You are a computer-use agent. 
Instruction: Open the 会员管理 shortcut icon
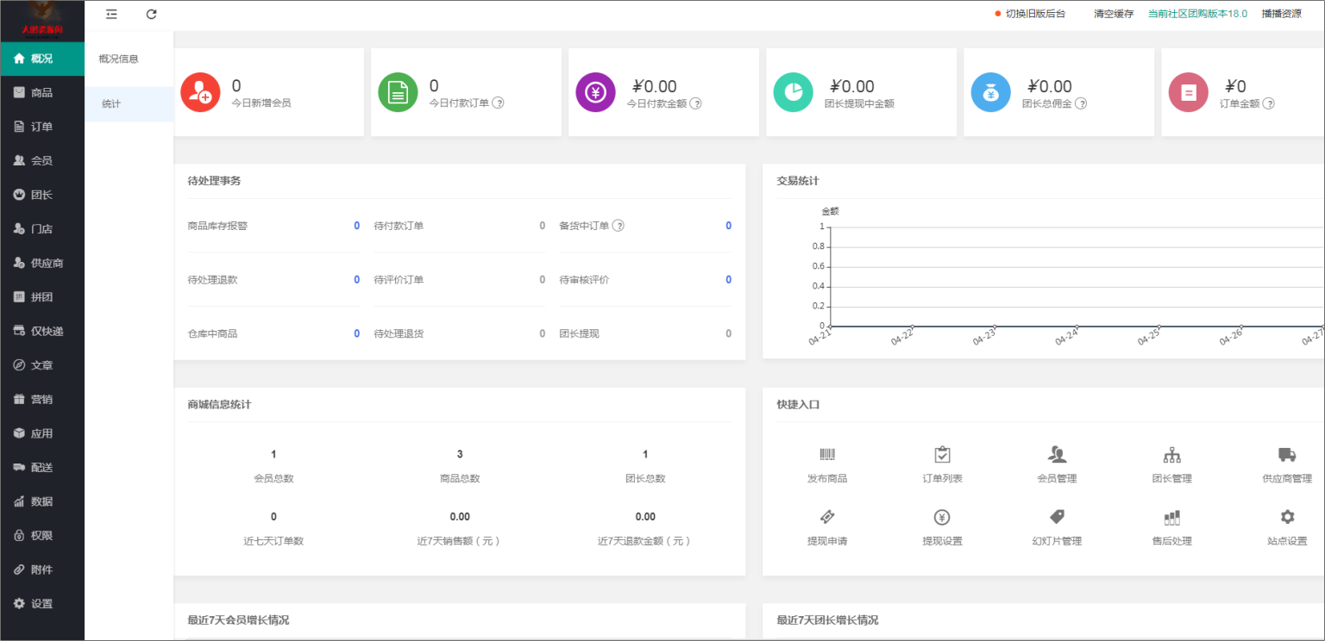pos(1057,454)
